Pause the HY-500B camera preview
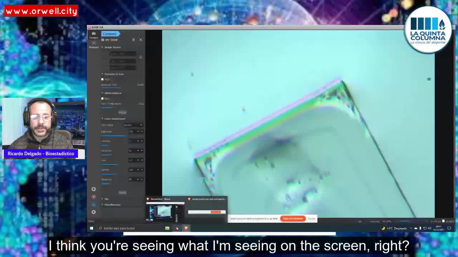 click(133, 40)
